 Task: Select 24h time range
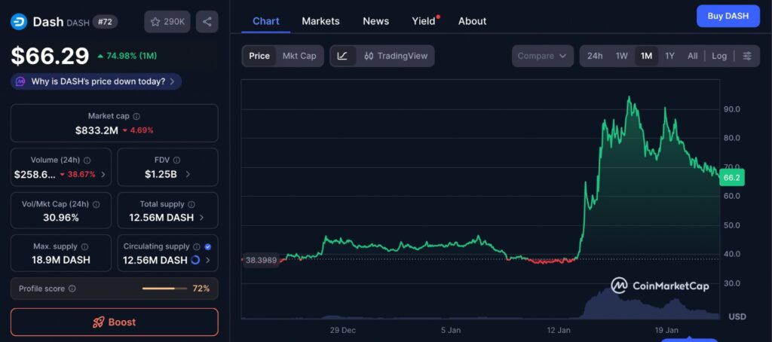tap(595, 56)
